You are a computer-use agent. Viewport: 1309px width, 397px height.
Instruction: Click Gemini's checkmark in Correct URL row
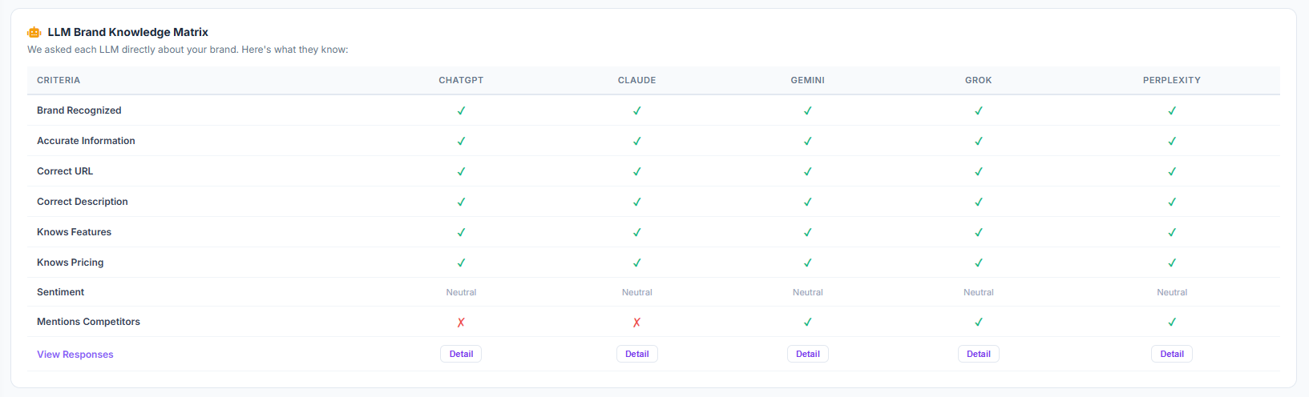click(x=808, y=172)
